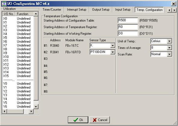Image resolution: width=178 pixels, height=126 pixels.
Task: Open Sensor Type dropdown for FBs-16TC
Action: tap(113, 46)
